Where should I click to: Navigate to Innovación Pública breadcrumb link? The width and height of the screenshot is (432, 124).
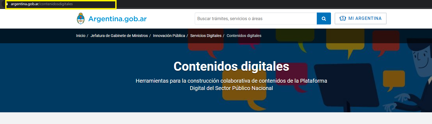pyautogui.click(x=169, y=36)
